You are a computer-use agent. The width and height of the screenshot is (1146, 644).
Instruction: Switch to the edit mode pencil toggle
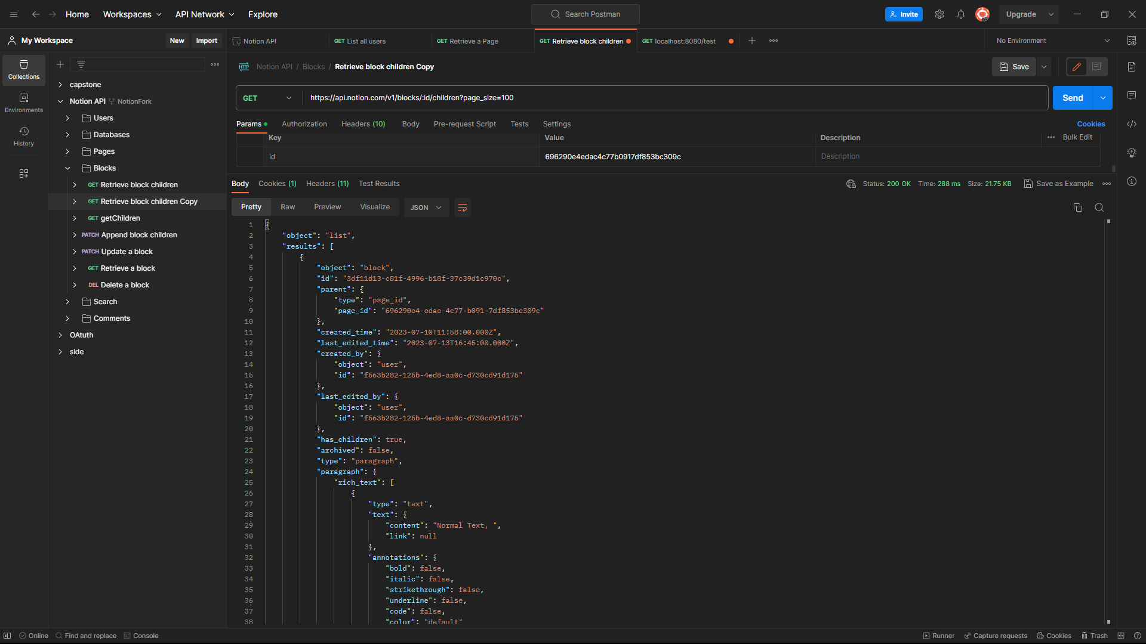pyautogui.click(x=1076, y=67)
